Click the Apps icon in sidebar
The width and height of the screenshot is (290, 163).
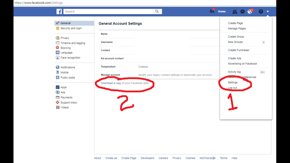[x=58, y=87]
